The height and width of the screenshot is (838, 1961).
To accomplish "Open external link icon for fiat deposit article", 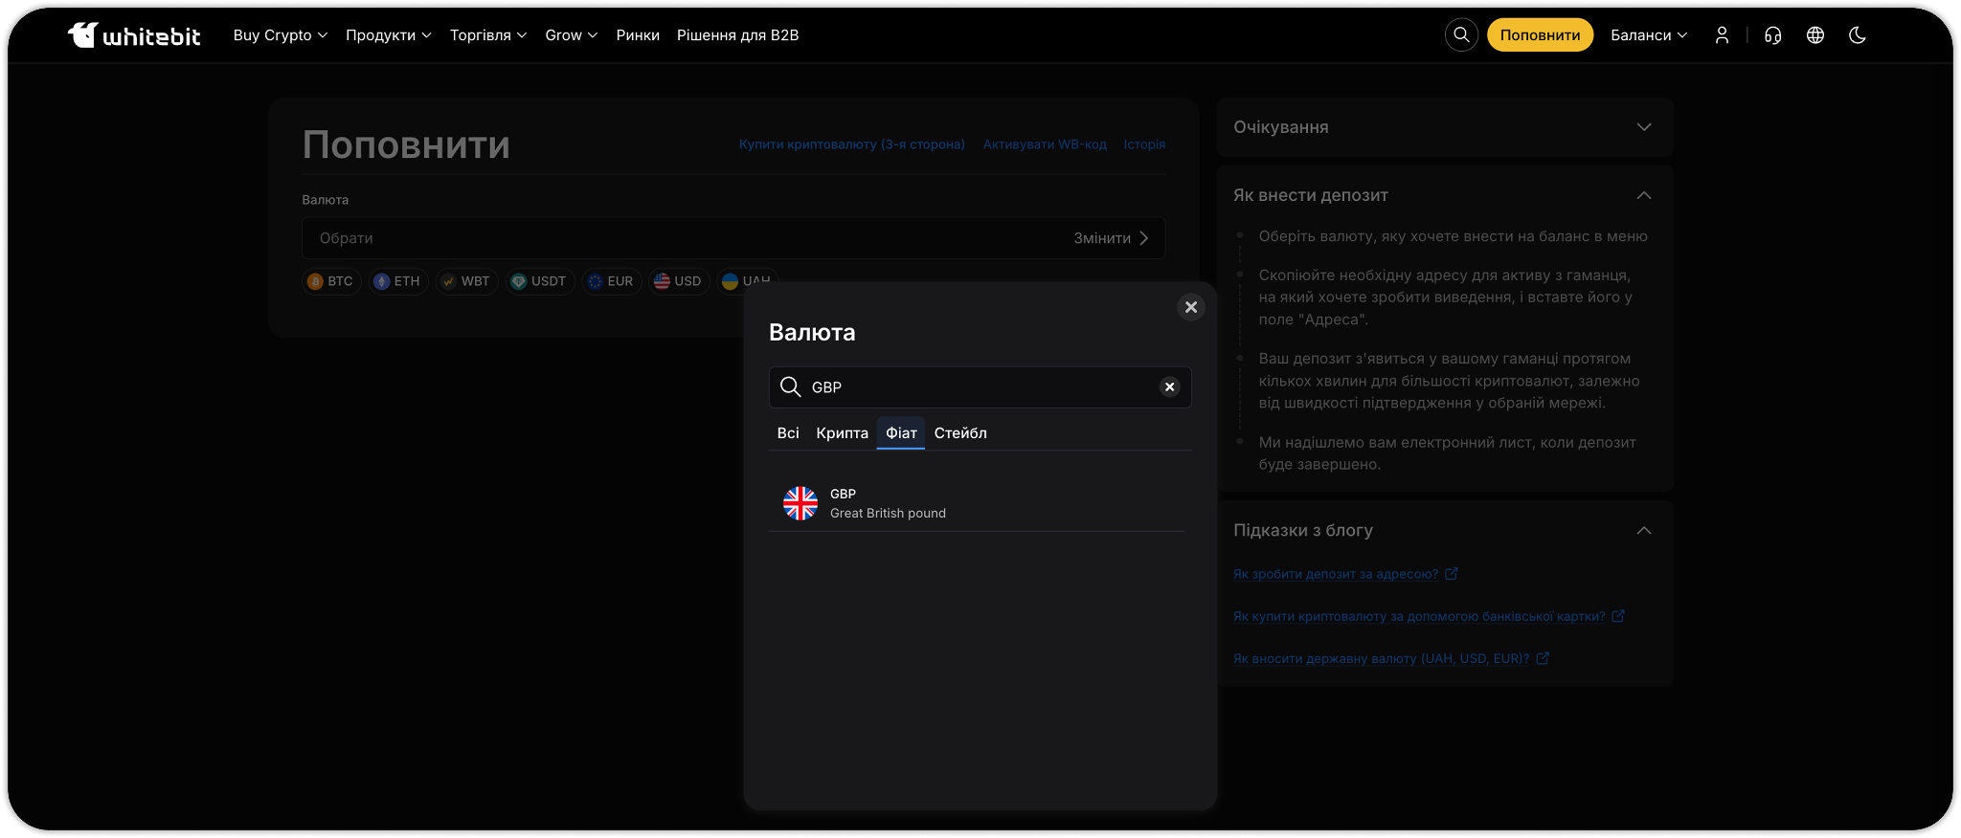I will point(1543,658).
